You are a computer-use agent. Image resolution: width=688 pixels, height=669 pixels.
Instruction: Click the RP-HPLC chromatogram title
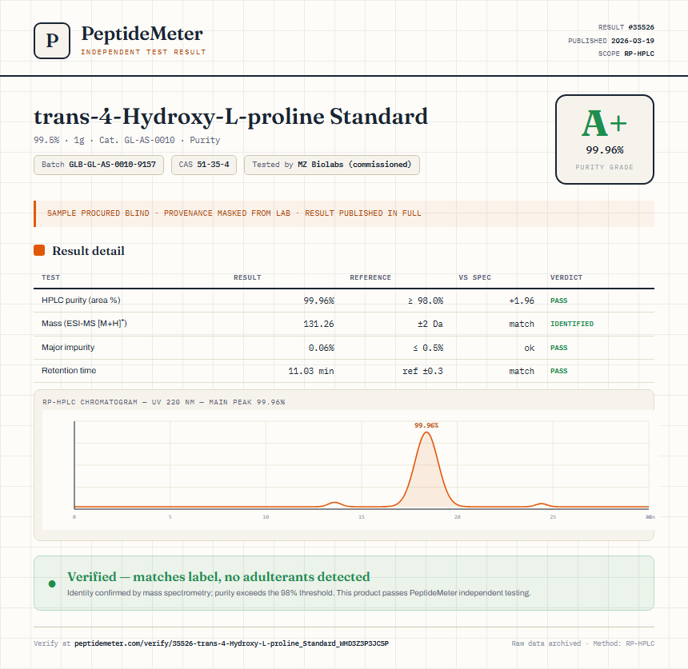click(x=164, y=402)
